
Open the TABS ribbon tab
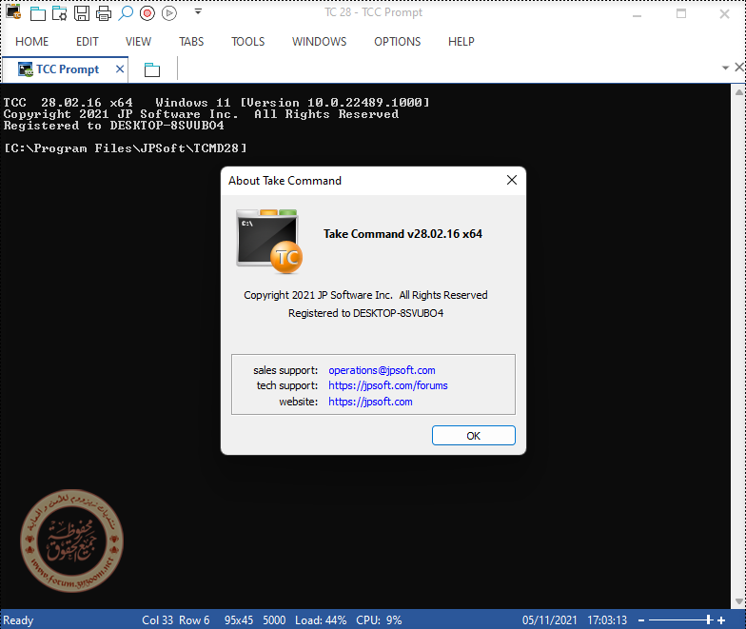[x=191, y=42]
